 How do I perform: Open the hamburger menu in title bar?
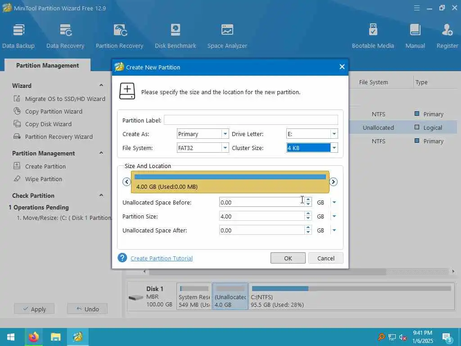click(x=416, y=8)
